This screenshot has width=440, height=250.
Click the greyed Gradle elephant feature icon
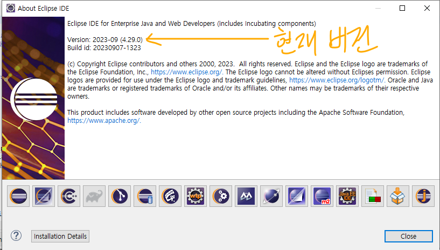[94, 196]
